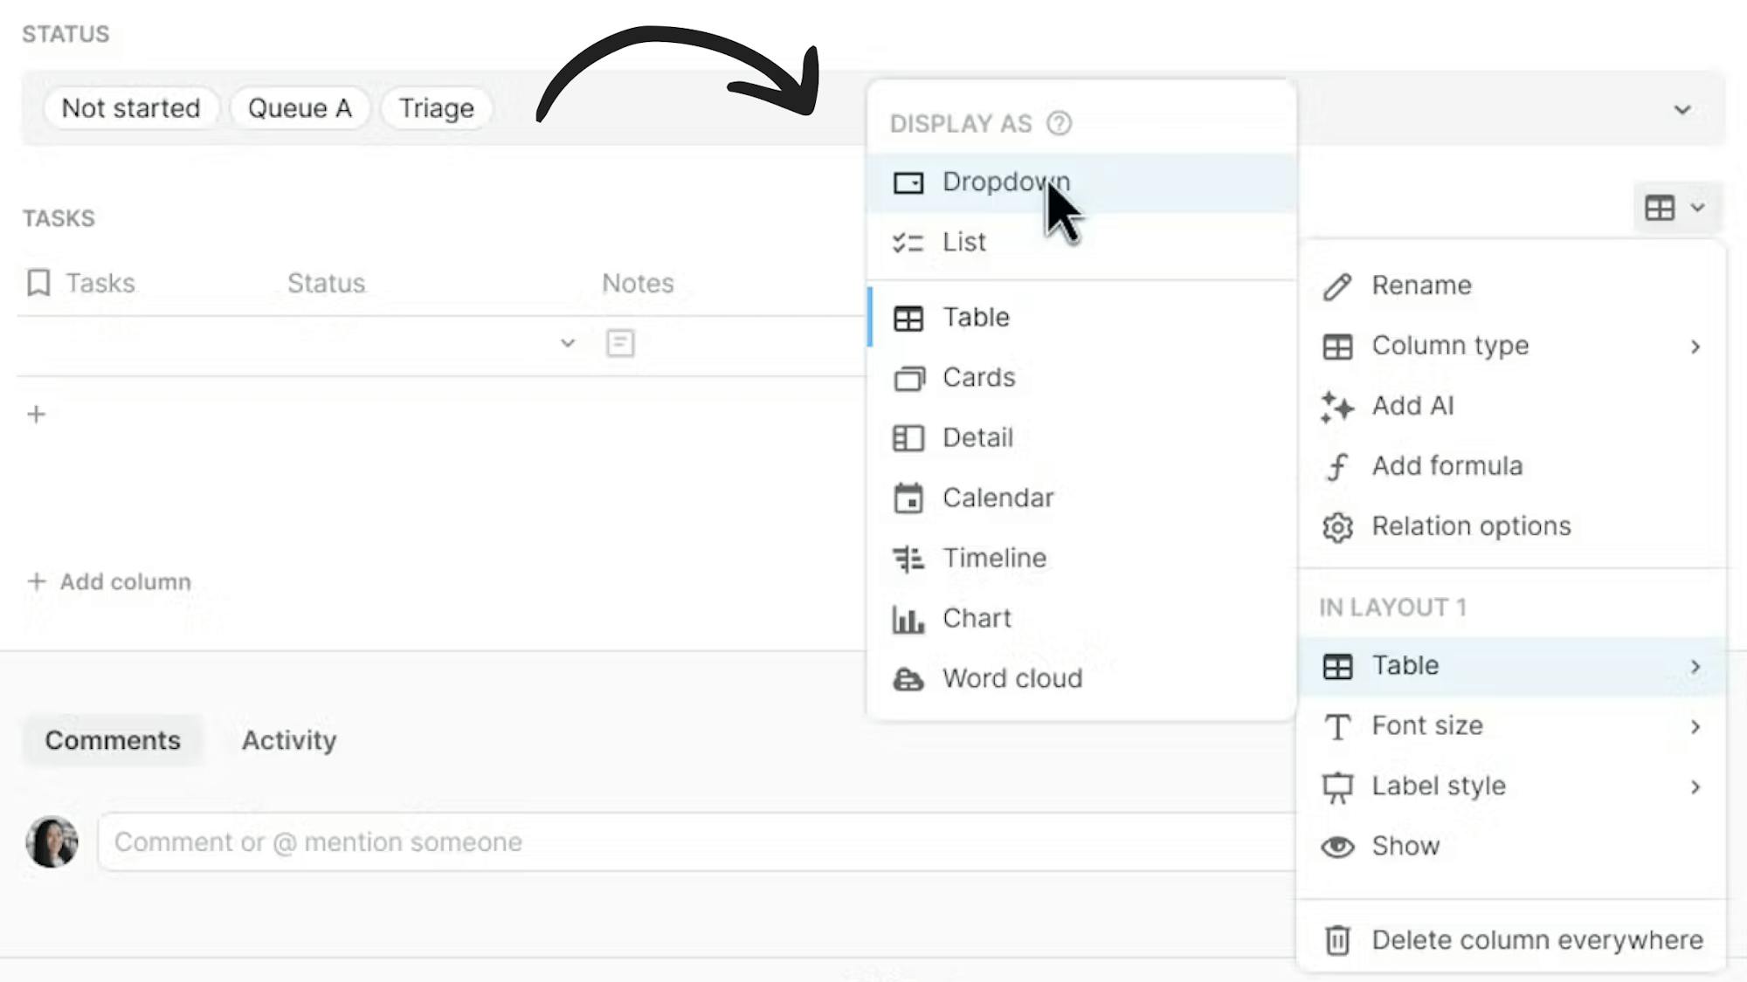Click the Add column button
The image size is (1747, 982).
[x=110, y=582]
